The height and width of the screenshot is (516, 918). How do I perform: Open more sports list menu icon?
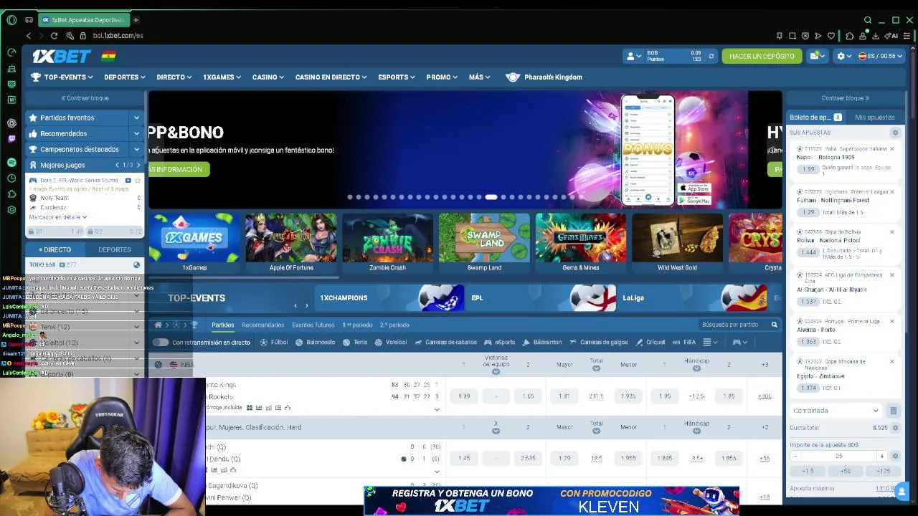(x=709, y=343)
